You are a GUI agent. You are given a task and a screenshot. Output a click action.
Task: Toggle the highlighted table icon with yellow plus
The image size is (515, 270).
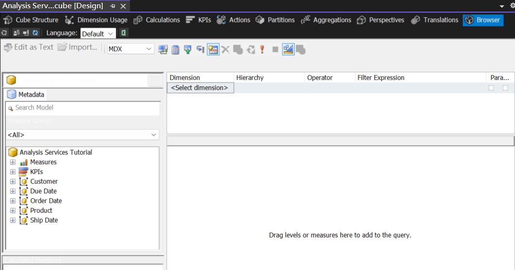click(213, 49)
